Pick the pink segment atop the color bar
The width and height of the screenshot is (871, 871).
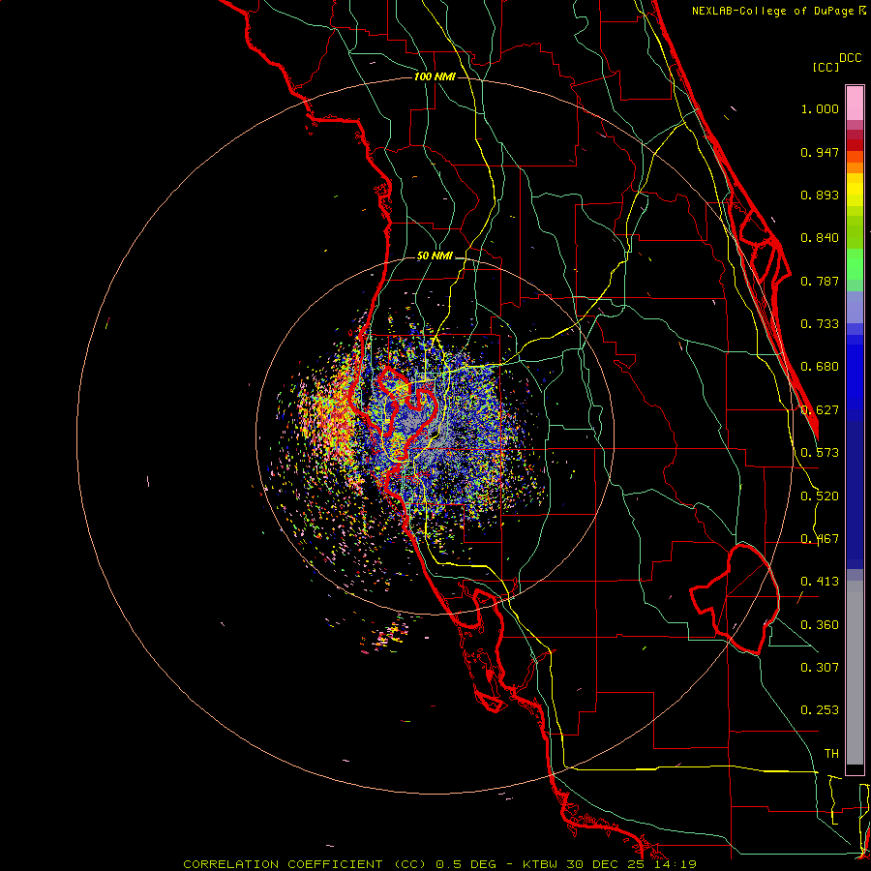[x=855, y=104]
